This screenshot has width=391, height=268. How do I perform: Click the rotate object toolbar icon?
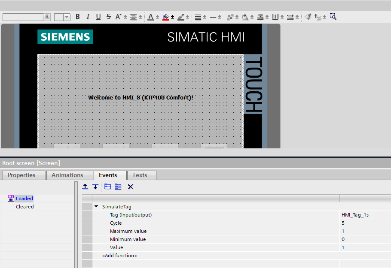pyautogui.click(x=244, y=17)
